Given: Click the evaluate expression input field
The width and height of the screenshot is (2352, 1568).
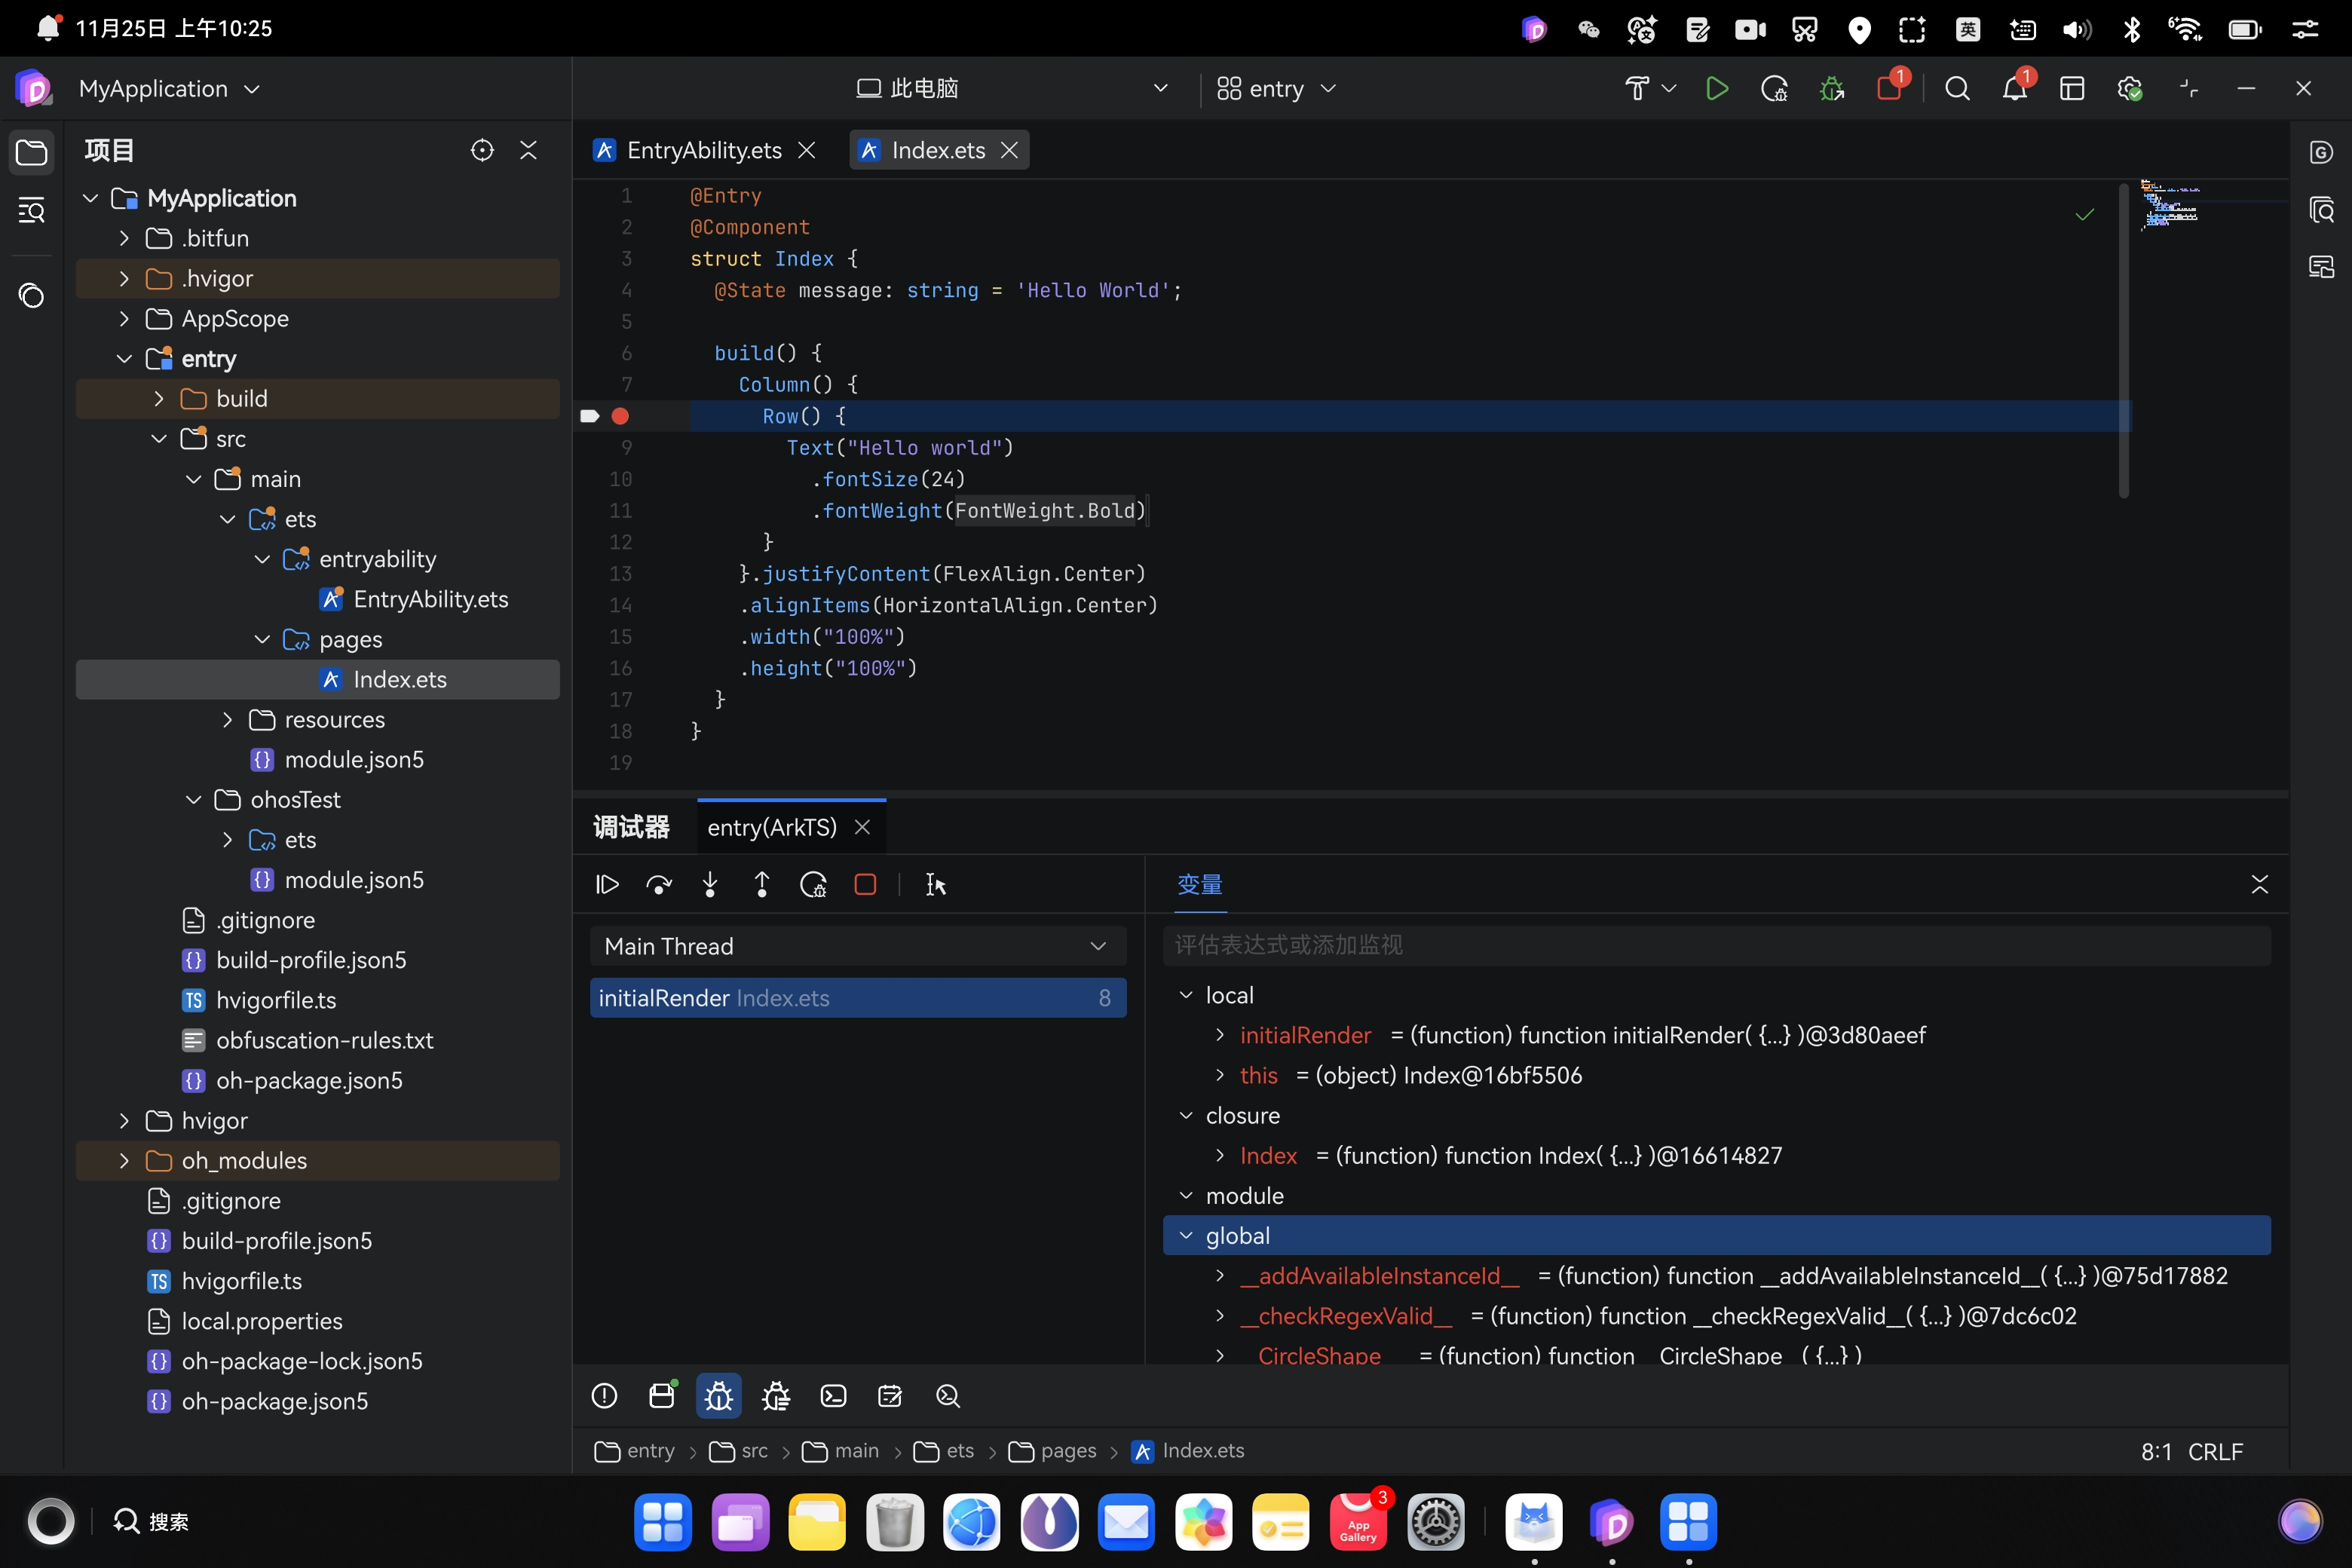Looking at the screenshot, I should point(1715,945).
